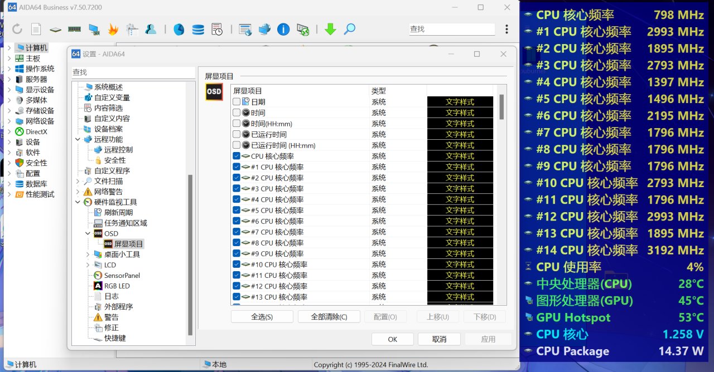Enable the 时间(HH:mm) checkbox
The image size is (714, 372).
click(237, 124)
